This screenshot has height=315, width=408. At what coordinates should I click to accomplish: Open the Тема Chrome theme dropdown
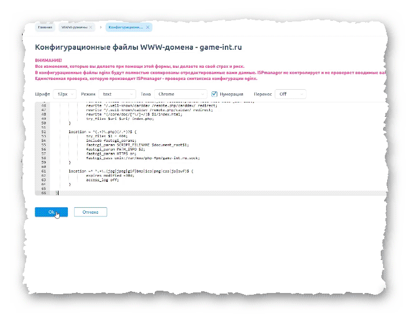[180, 94]
